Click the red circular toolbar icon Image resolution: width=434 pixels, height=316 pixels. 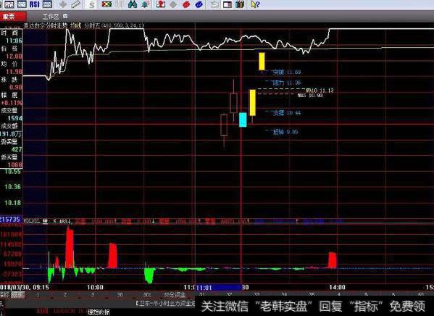[x=186, y=4]
